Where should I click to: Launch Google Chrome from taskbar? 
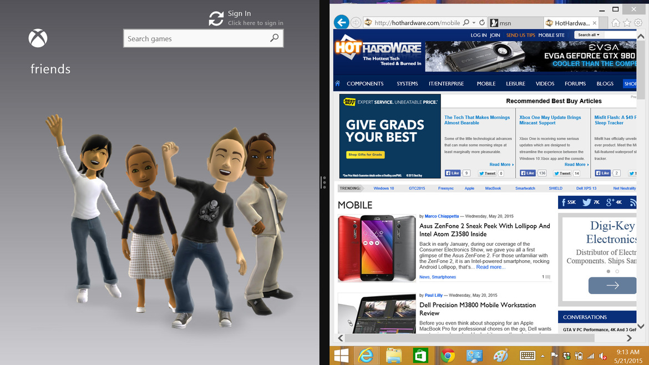448,356
